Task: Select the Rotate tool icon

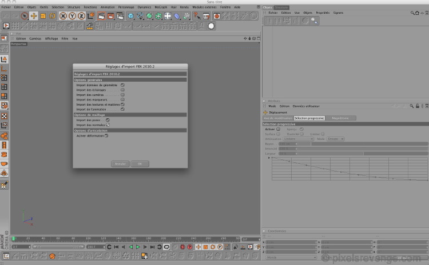Action: (x=52, y=16)
